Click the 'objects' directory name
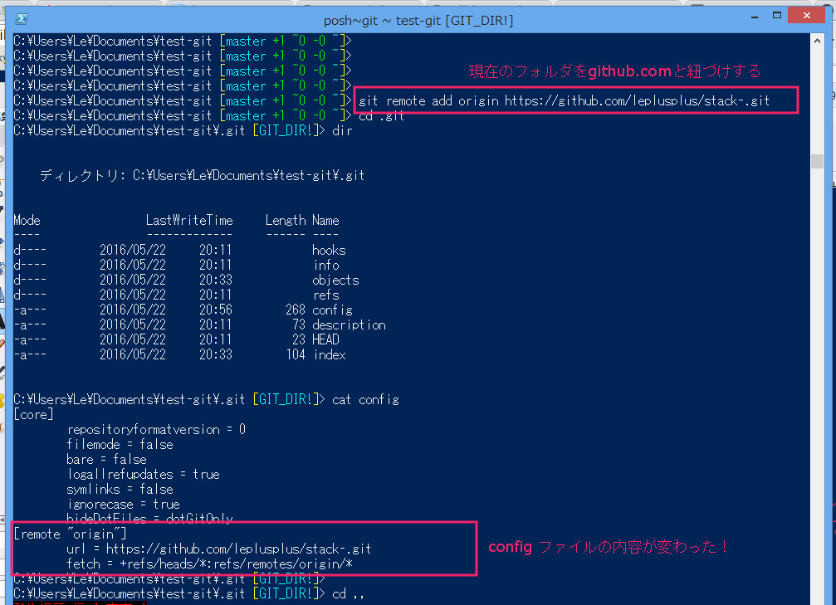Image resolution: width=836 pixels, height=605 pixels. pos(335,280)
